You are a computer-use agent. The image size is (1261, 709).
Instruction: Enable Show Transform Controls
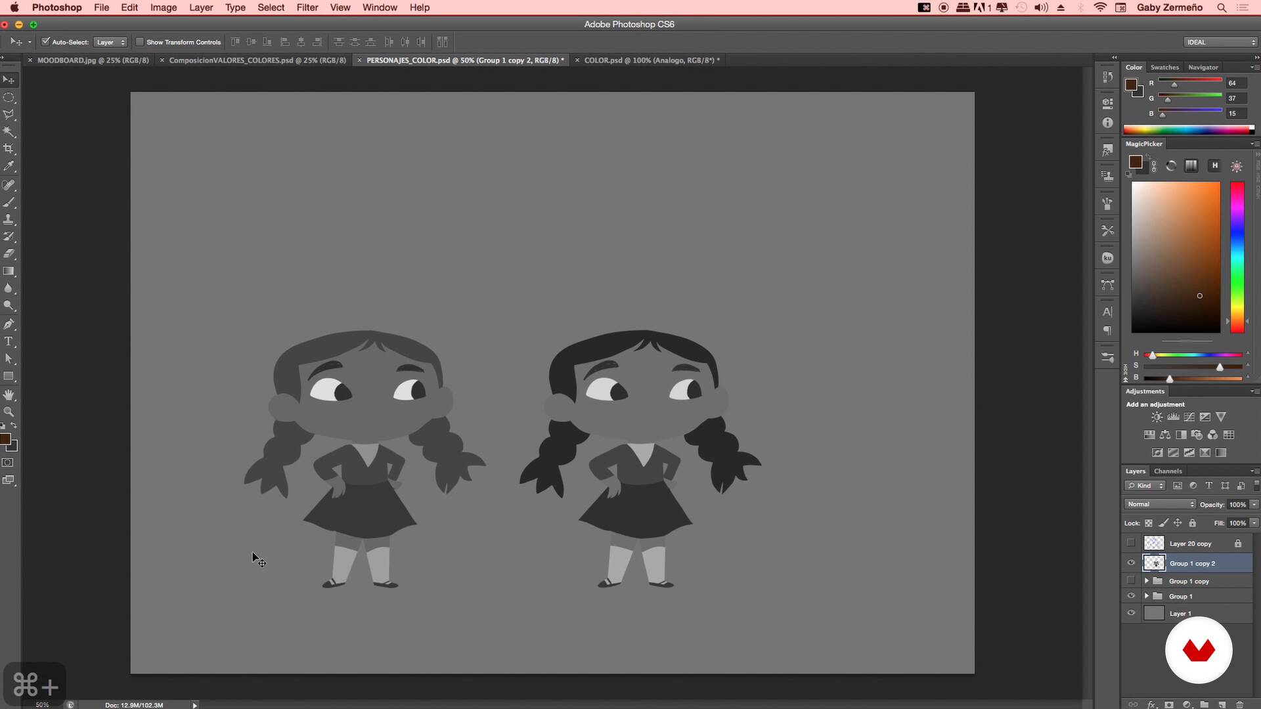point(139,41)
